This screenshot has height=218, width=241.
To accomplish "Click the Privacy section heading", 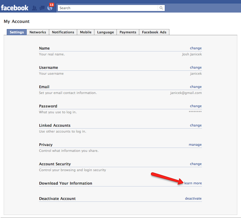I will pos(46,145).
